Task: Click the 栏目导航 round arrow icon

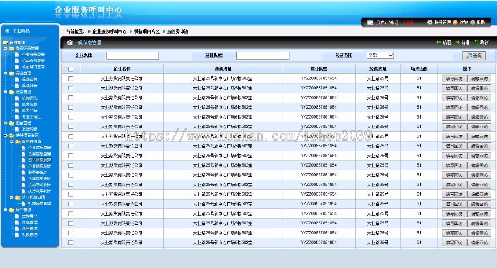Action: [x=7, y=31]
